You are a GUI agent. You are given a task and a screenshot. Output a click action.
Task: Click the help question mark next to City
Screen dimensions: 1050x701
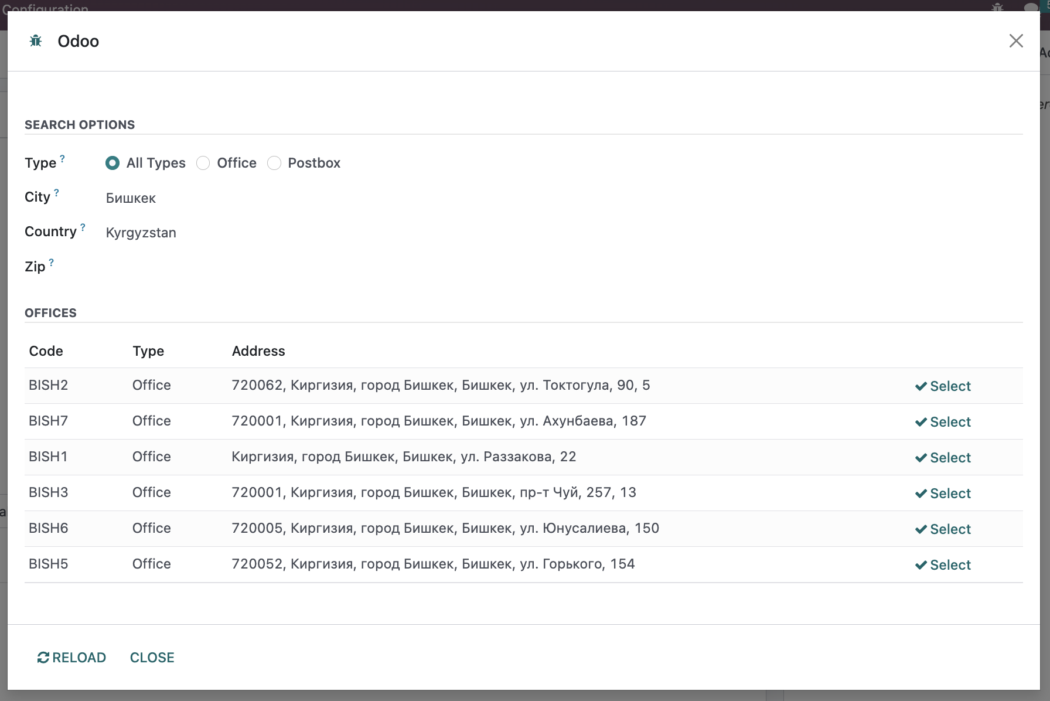pyautogui.click(x=56, y=192)
